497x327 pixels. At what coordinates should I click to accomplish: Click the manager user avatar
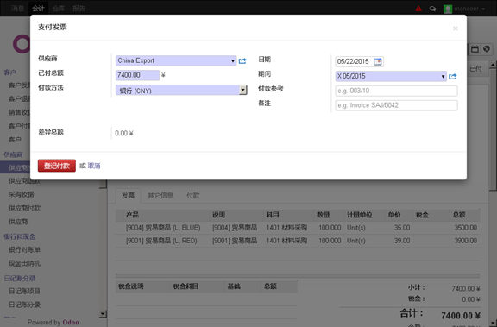click(x=448, y=9)
